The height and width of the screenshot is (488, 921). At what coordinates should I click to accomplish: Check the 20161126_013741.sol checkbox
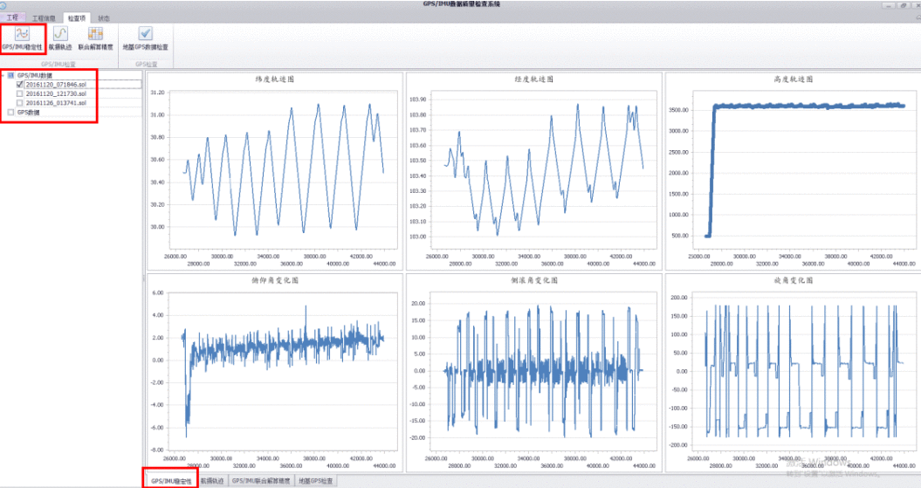(19, 103)
